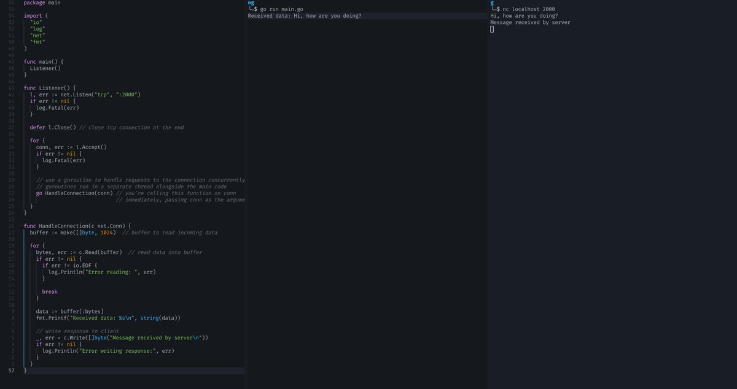The image size is (737, 389).
Task: Click the 'go HandleConnection(conn)' call
Action: [74, 193]
